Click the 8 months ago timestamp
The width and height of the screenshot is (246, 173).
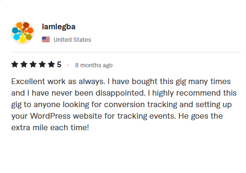click(x=94, y=65)
